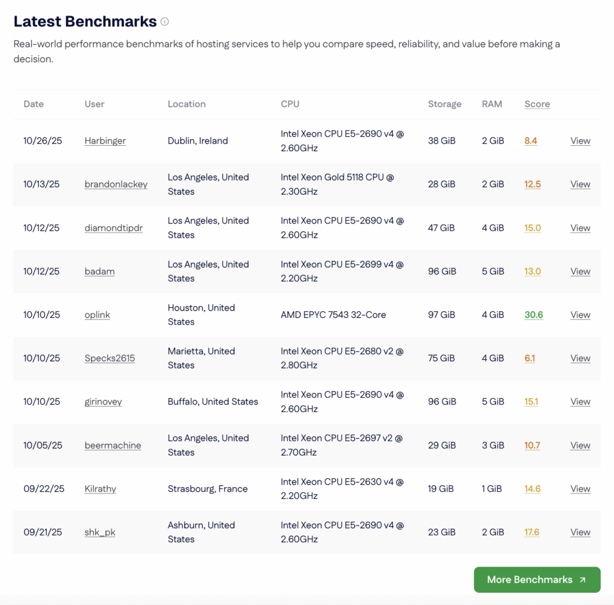This screenshot has height=605, width=614.
Task: View Harbinger's Dublin benchmark details
Action: point(580,140)
